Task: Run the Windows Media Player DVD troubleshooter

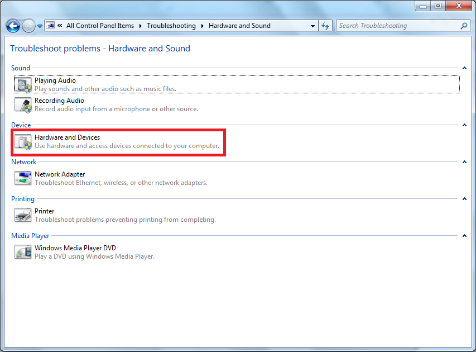Action: [237, 252]
